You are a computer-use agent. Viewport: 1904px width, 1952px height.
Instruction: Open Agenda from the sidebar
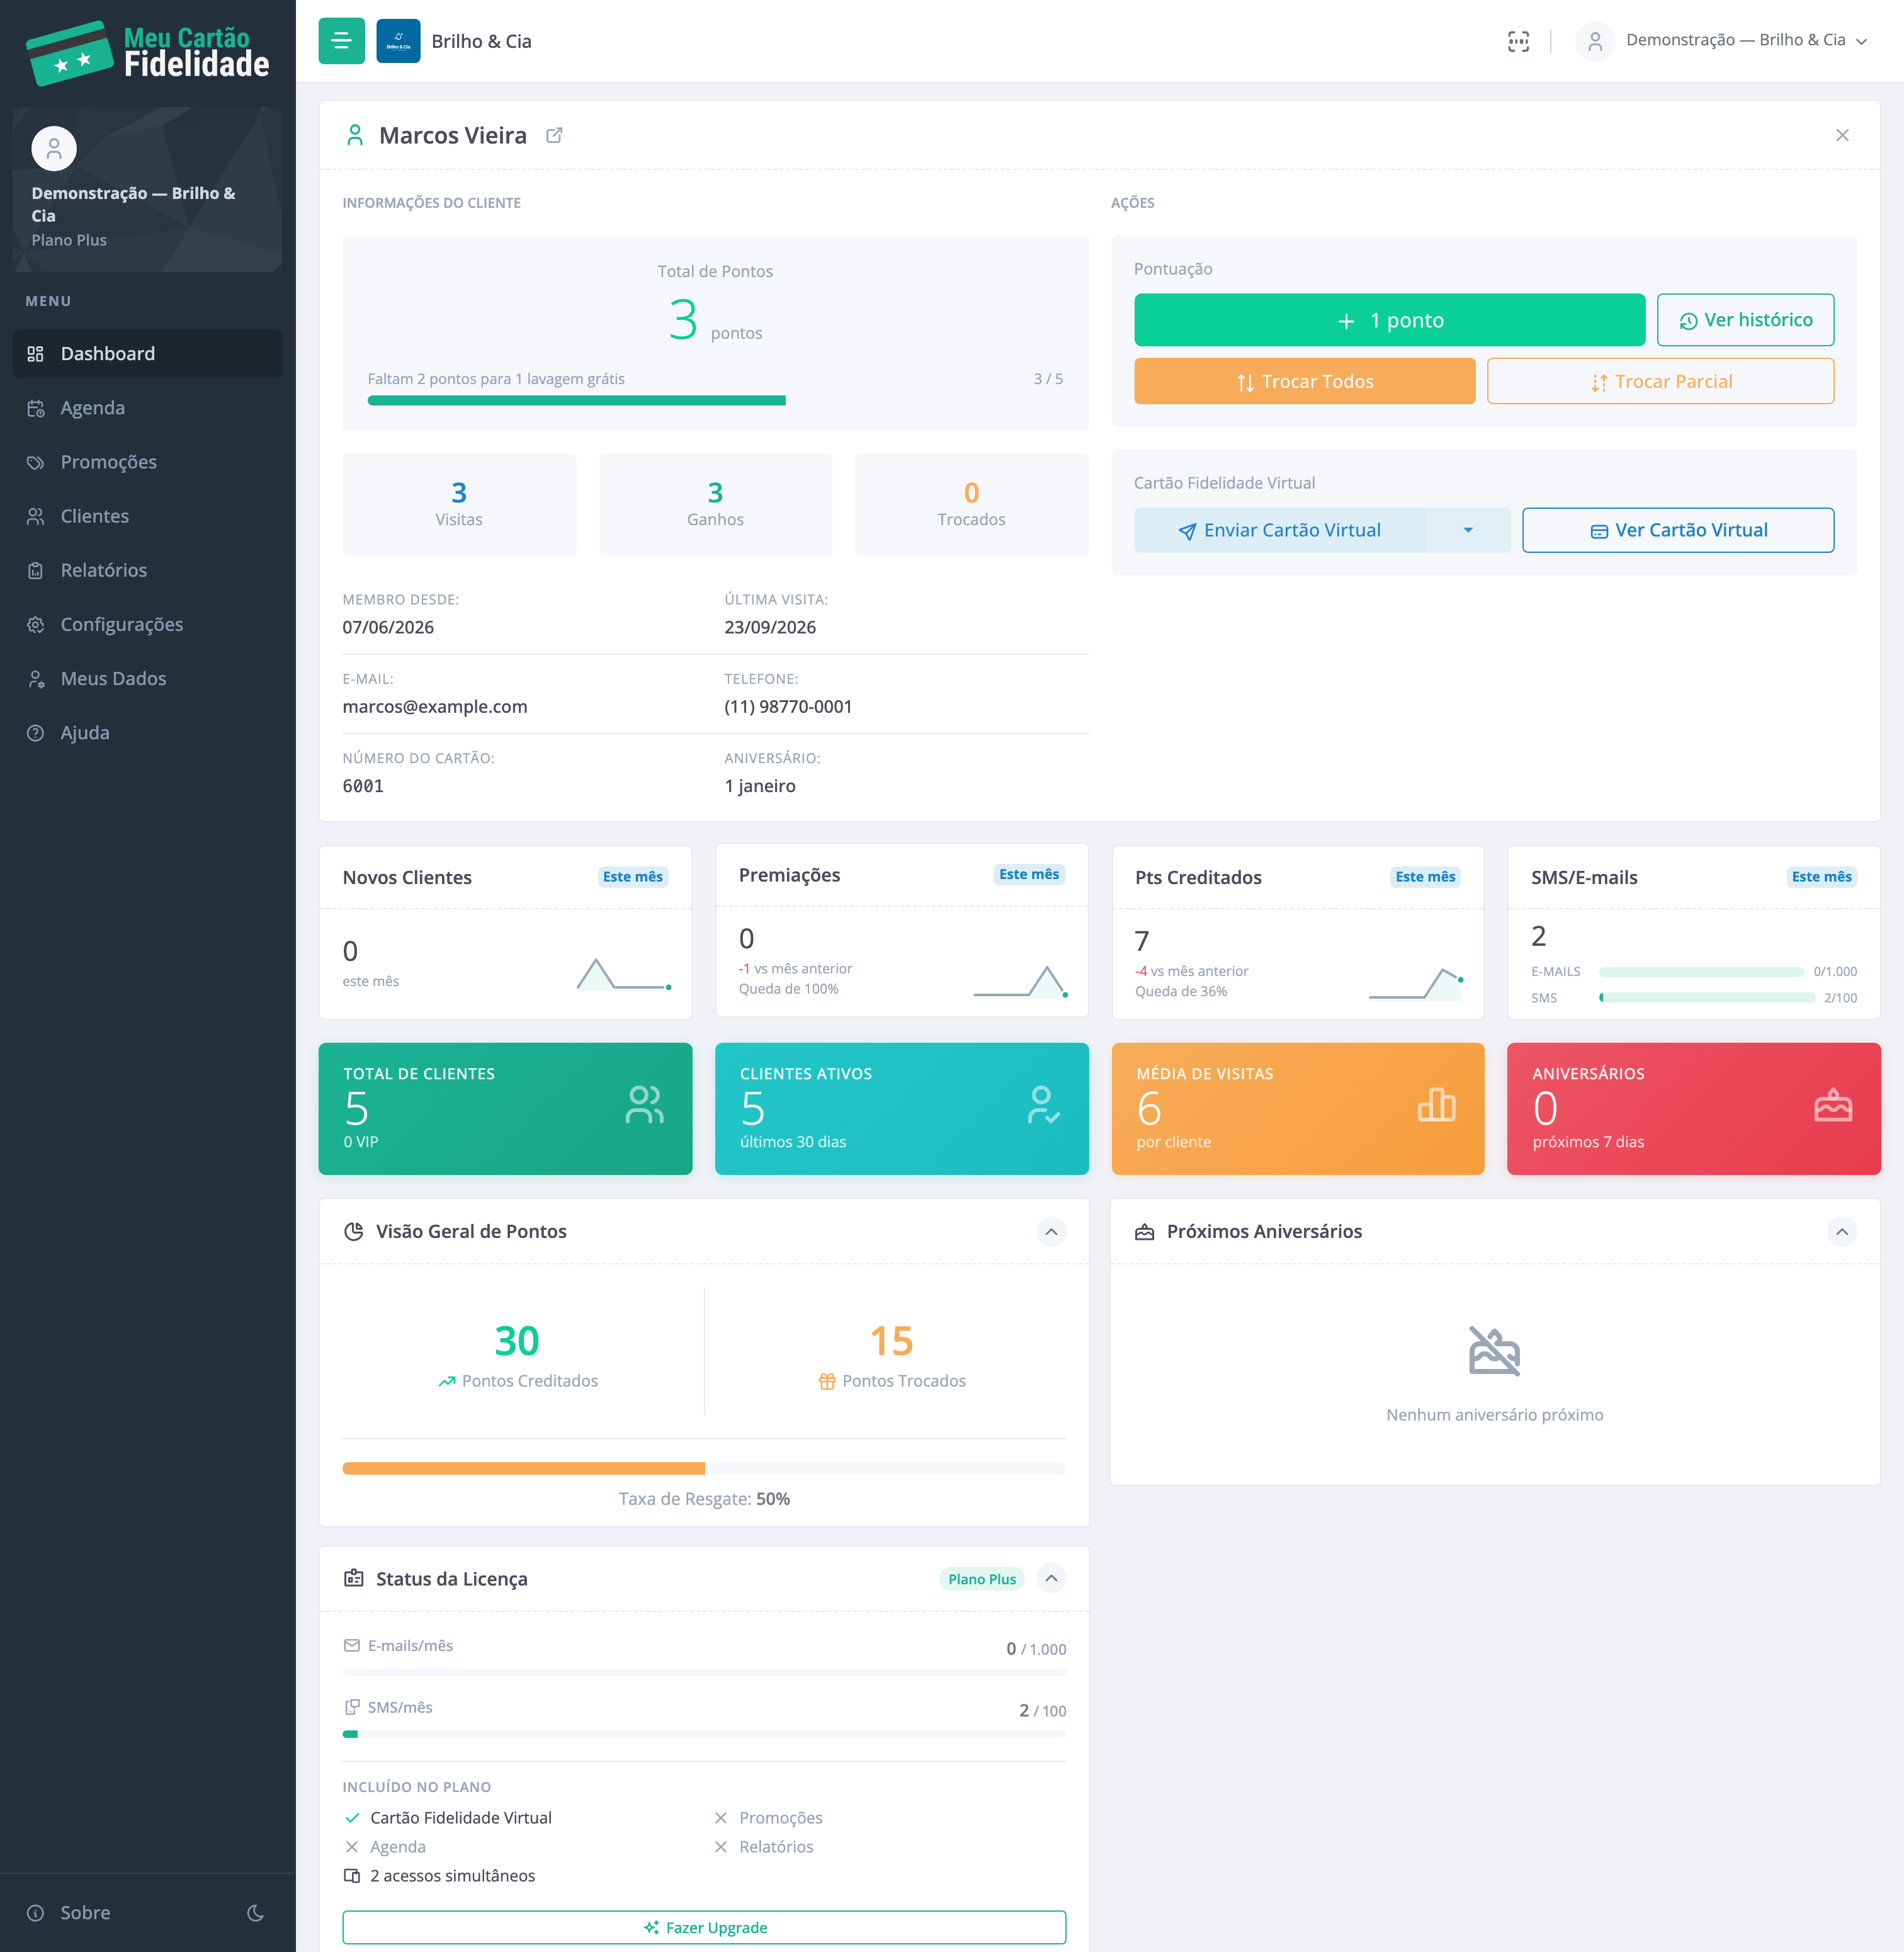tap(147, 408)
